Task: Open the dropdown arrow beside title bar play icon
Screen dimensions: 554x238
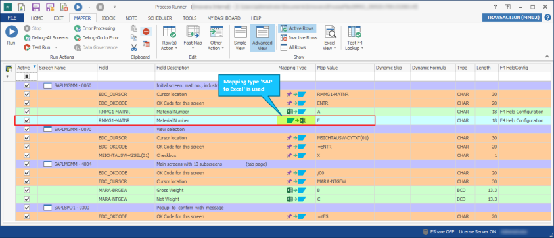Action: click(x=89, y=7)
